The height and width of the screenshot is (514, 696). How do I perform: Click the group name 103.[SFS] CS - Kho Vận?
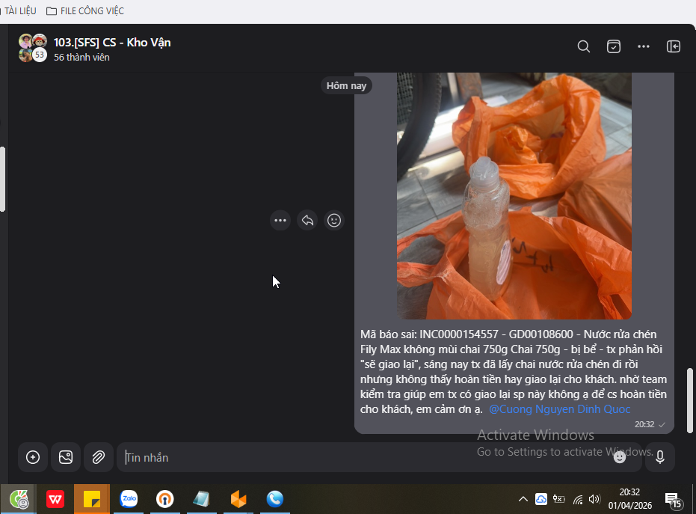pyautogui.click(x=112, y=43)
